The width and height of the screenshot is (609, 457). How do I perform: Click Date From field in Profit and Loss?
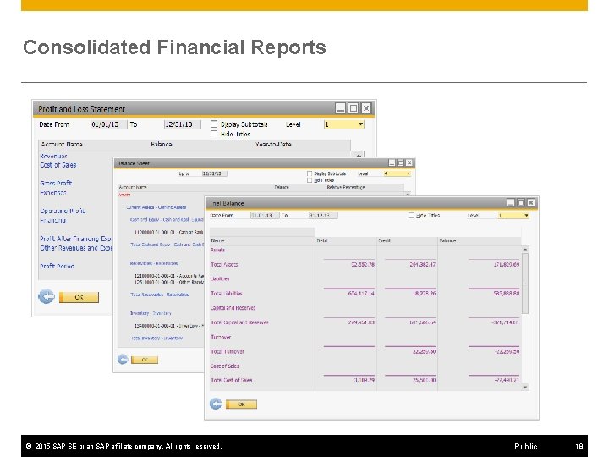click(109, 124)
